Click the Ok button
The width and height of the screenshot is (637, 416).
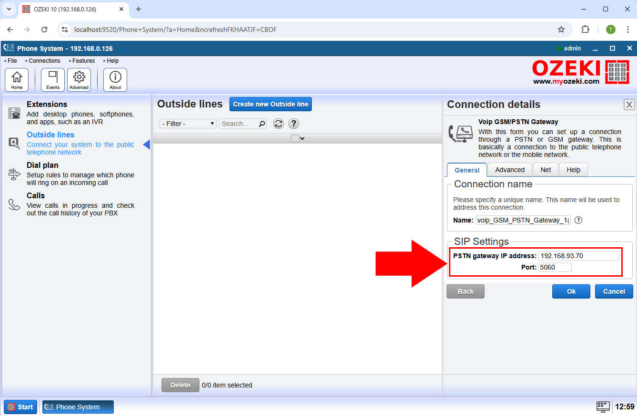click(571, 291)
